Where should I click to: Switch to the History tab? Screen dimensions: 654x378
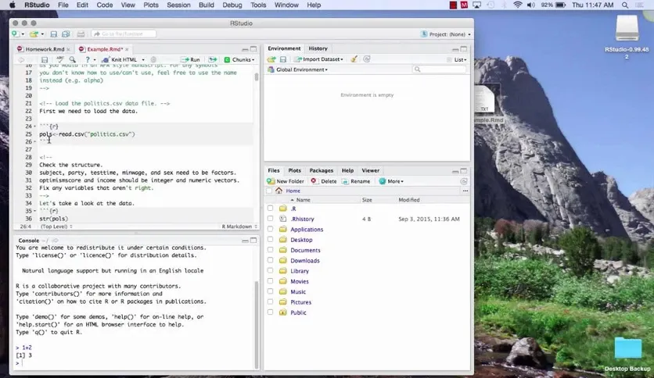318,48
